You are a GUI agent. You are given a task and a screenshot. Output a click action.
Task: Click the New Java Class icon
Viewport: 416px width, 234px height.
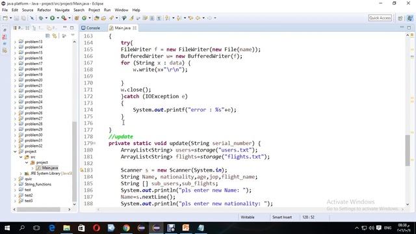point(84,18)
